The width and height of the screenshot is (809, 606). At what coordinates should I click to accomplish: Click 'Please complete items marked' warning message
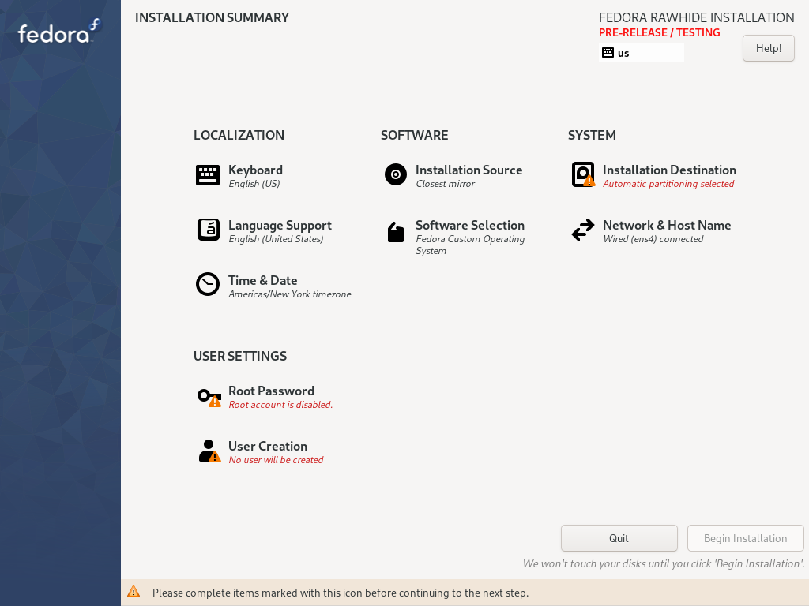coord(341,593)
